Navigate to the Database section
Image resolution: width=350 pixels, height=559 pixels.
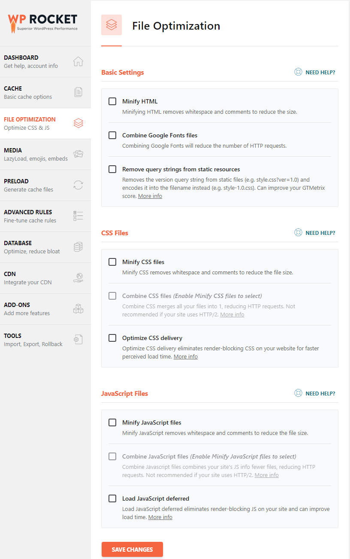pyautogui.click(x=45, y=247)
